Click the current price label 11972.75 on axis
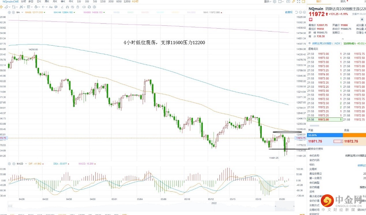366x215 pixels. [301, 138]
